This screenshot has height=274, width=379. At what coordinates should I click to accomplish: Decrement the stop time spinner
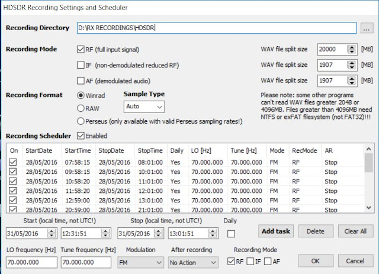coord(213,236)
